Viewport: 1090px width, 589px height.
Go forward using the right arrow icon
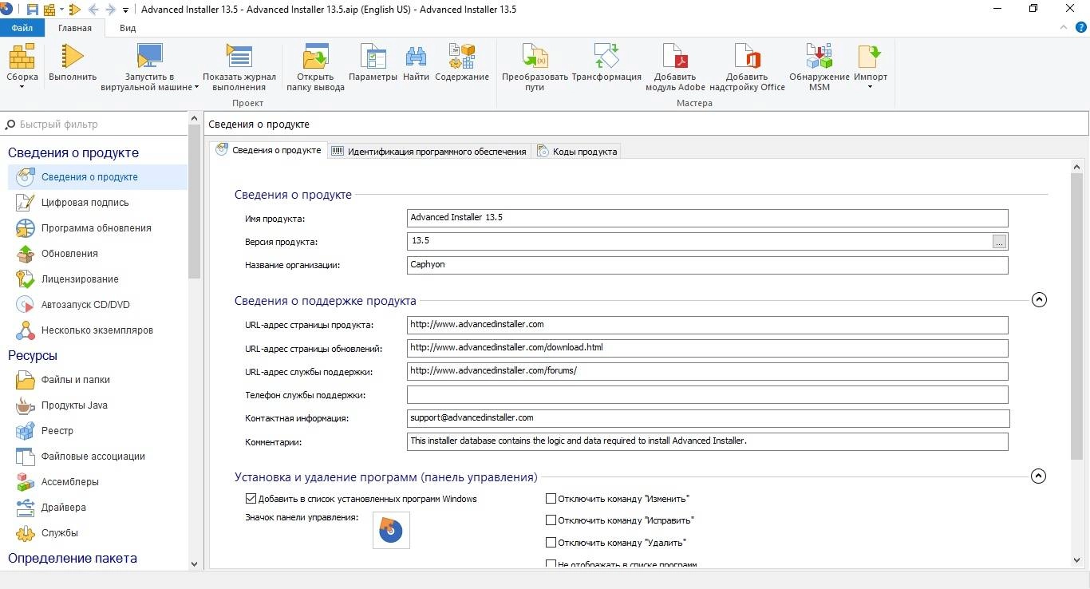tap(111, 10)
